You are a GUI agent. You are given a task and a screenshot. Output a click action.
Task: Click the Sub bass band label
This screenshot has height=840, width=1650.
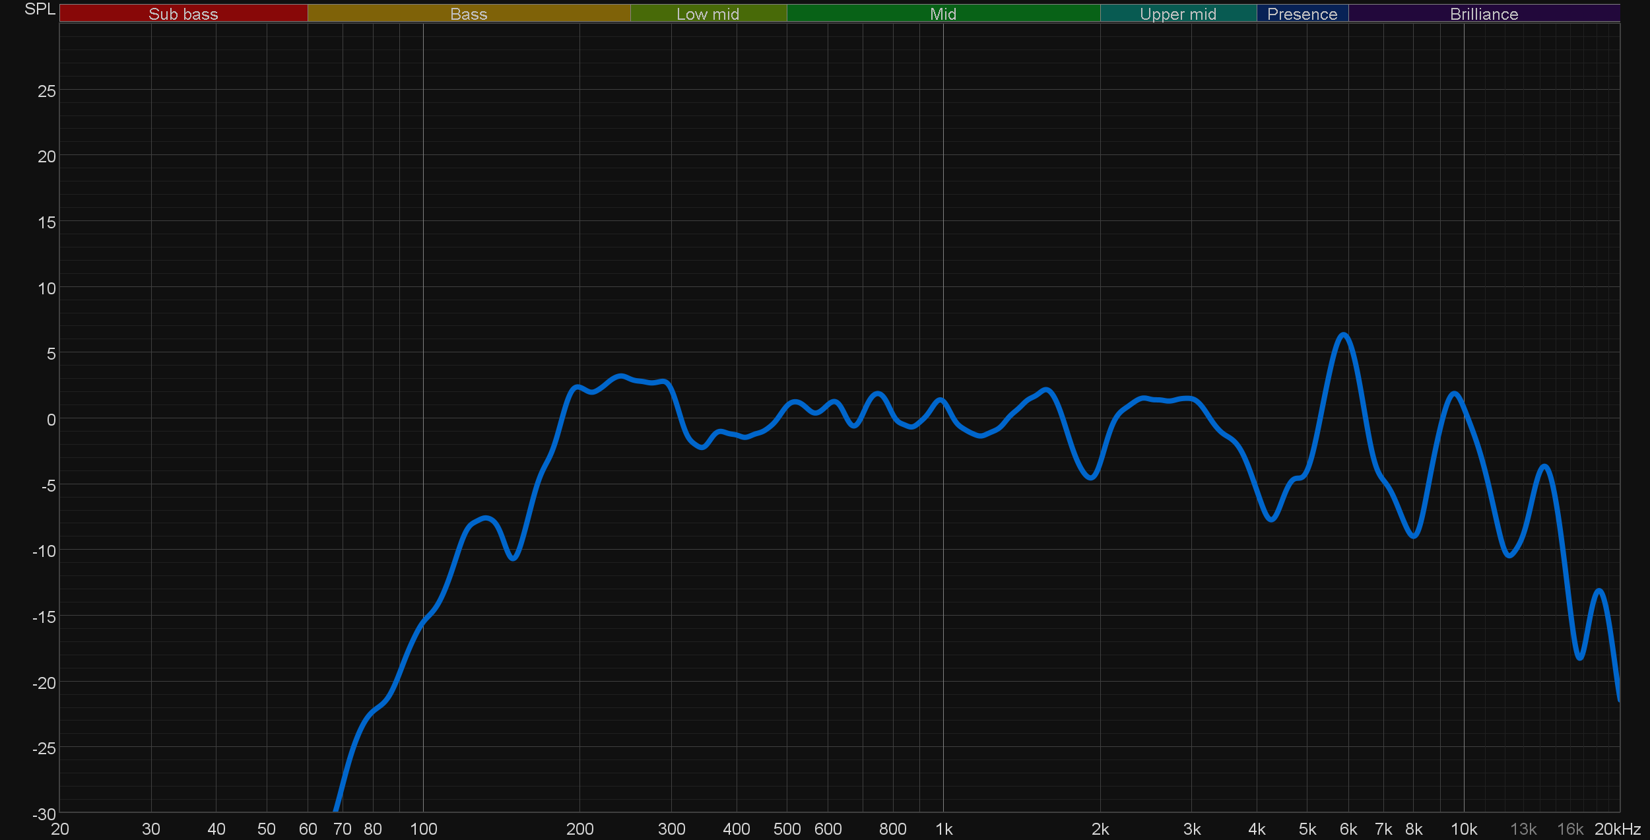point(183,14)
